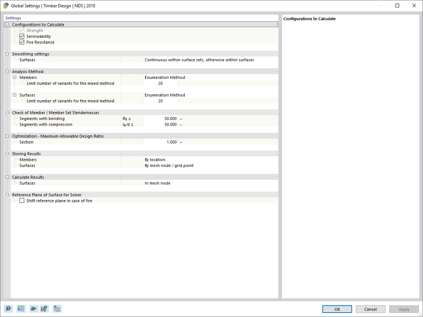
Task: Maximize the Global Settings window
Action: 397,6
